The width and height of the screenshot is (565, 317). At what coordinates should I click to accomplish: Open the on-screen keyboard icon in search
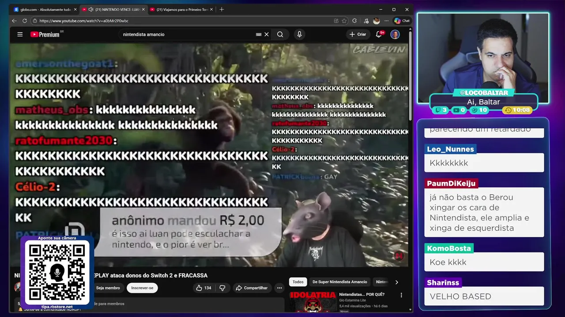point(259,34)
